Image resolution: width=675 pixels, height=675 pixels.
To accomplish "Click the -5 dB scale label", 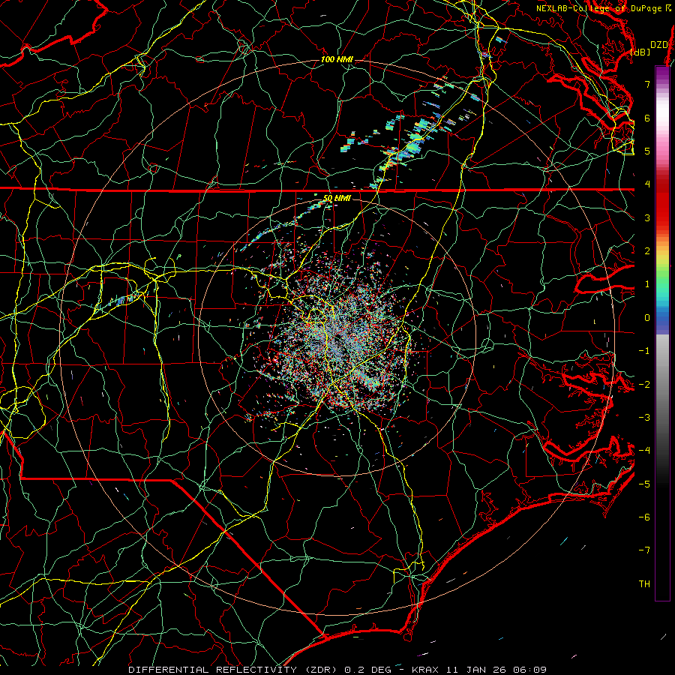I will click(x=644, y=484).
